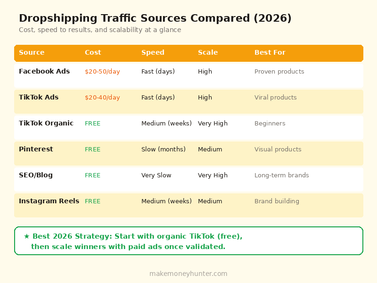Click the 'Cost' column header
Screen dimensions: 377x283
[93, 52]
